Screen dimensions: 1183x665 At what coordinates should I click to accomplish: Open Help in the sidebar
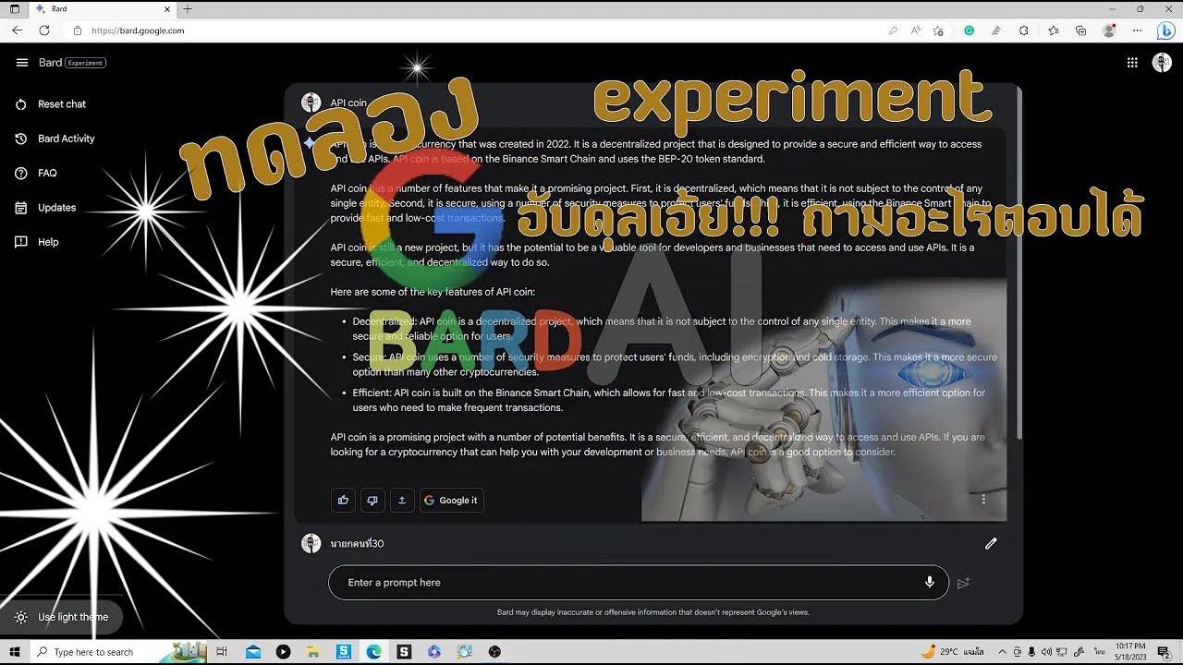[37, 242]
